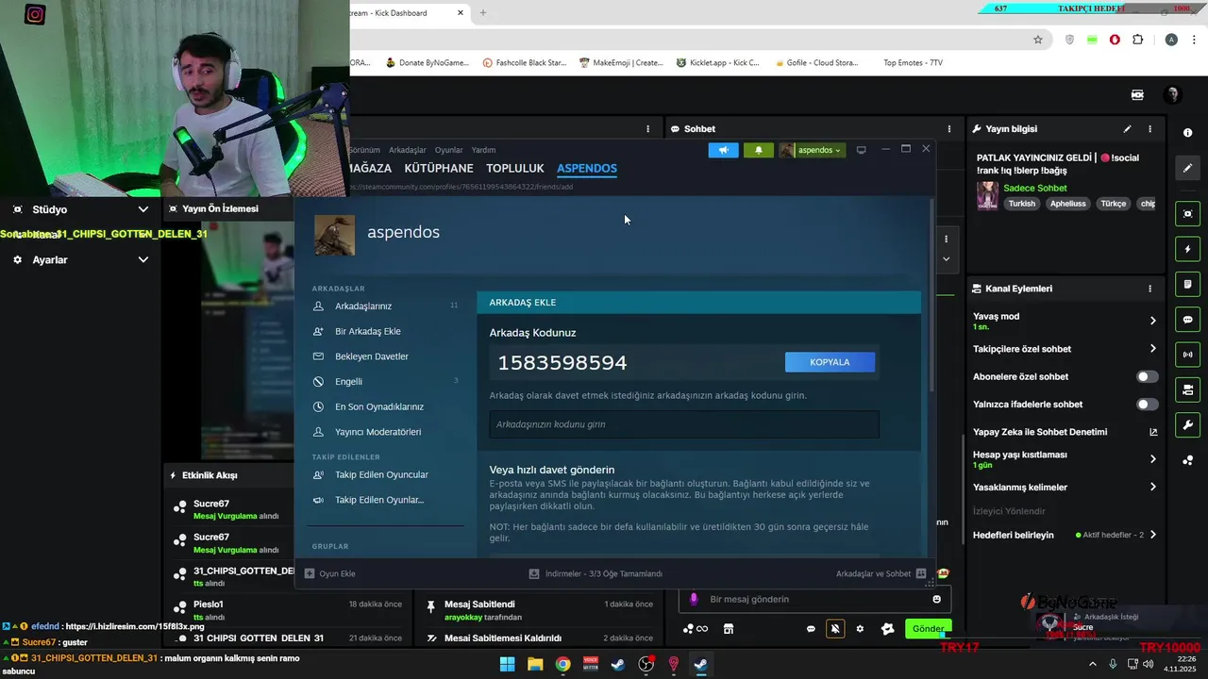The image size is (1208, 679).
Task: Click the Instagram icon overlay
Action: coord(35,14)
